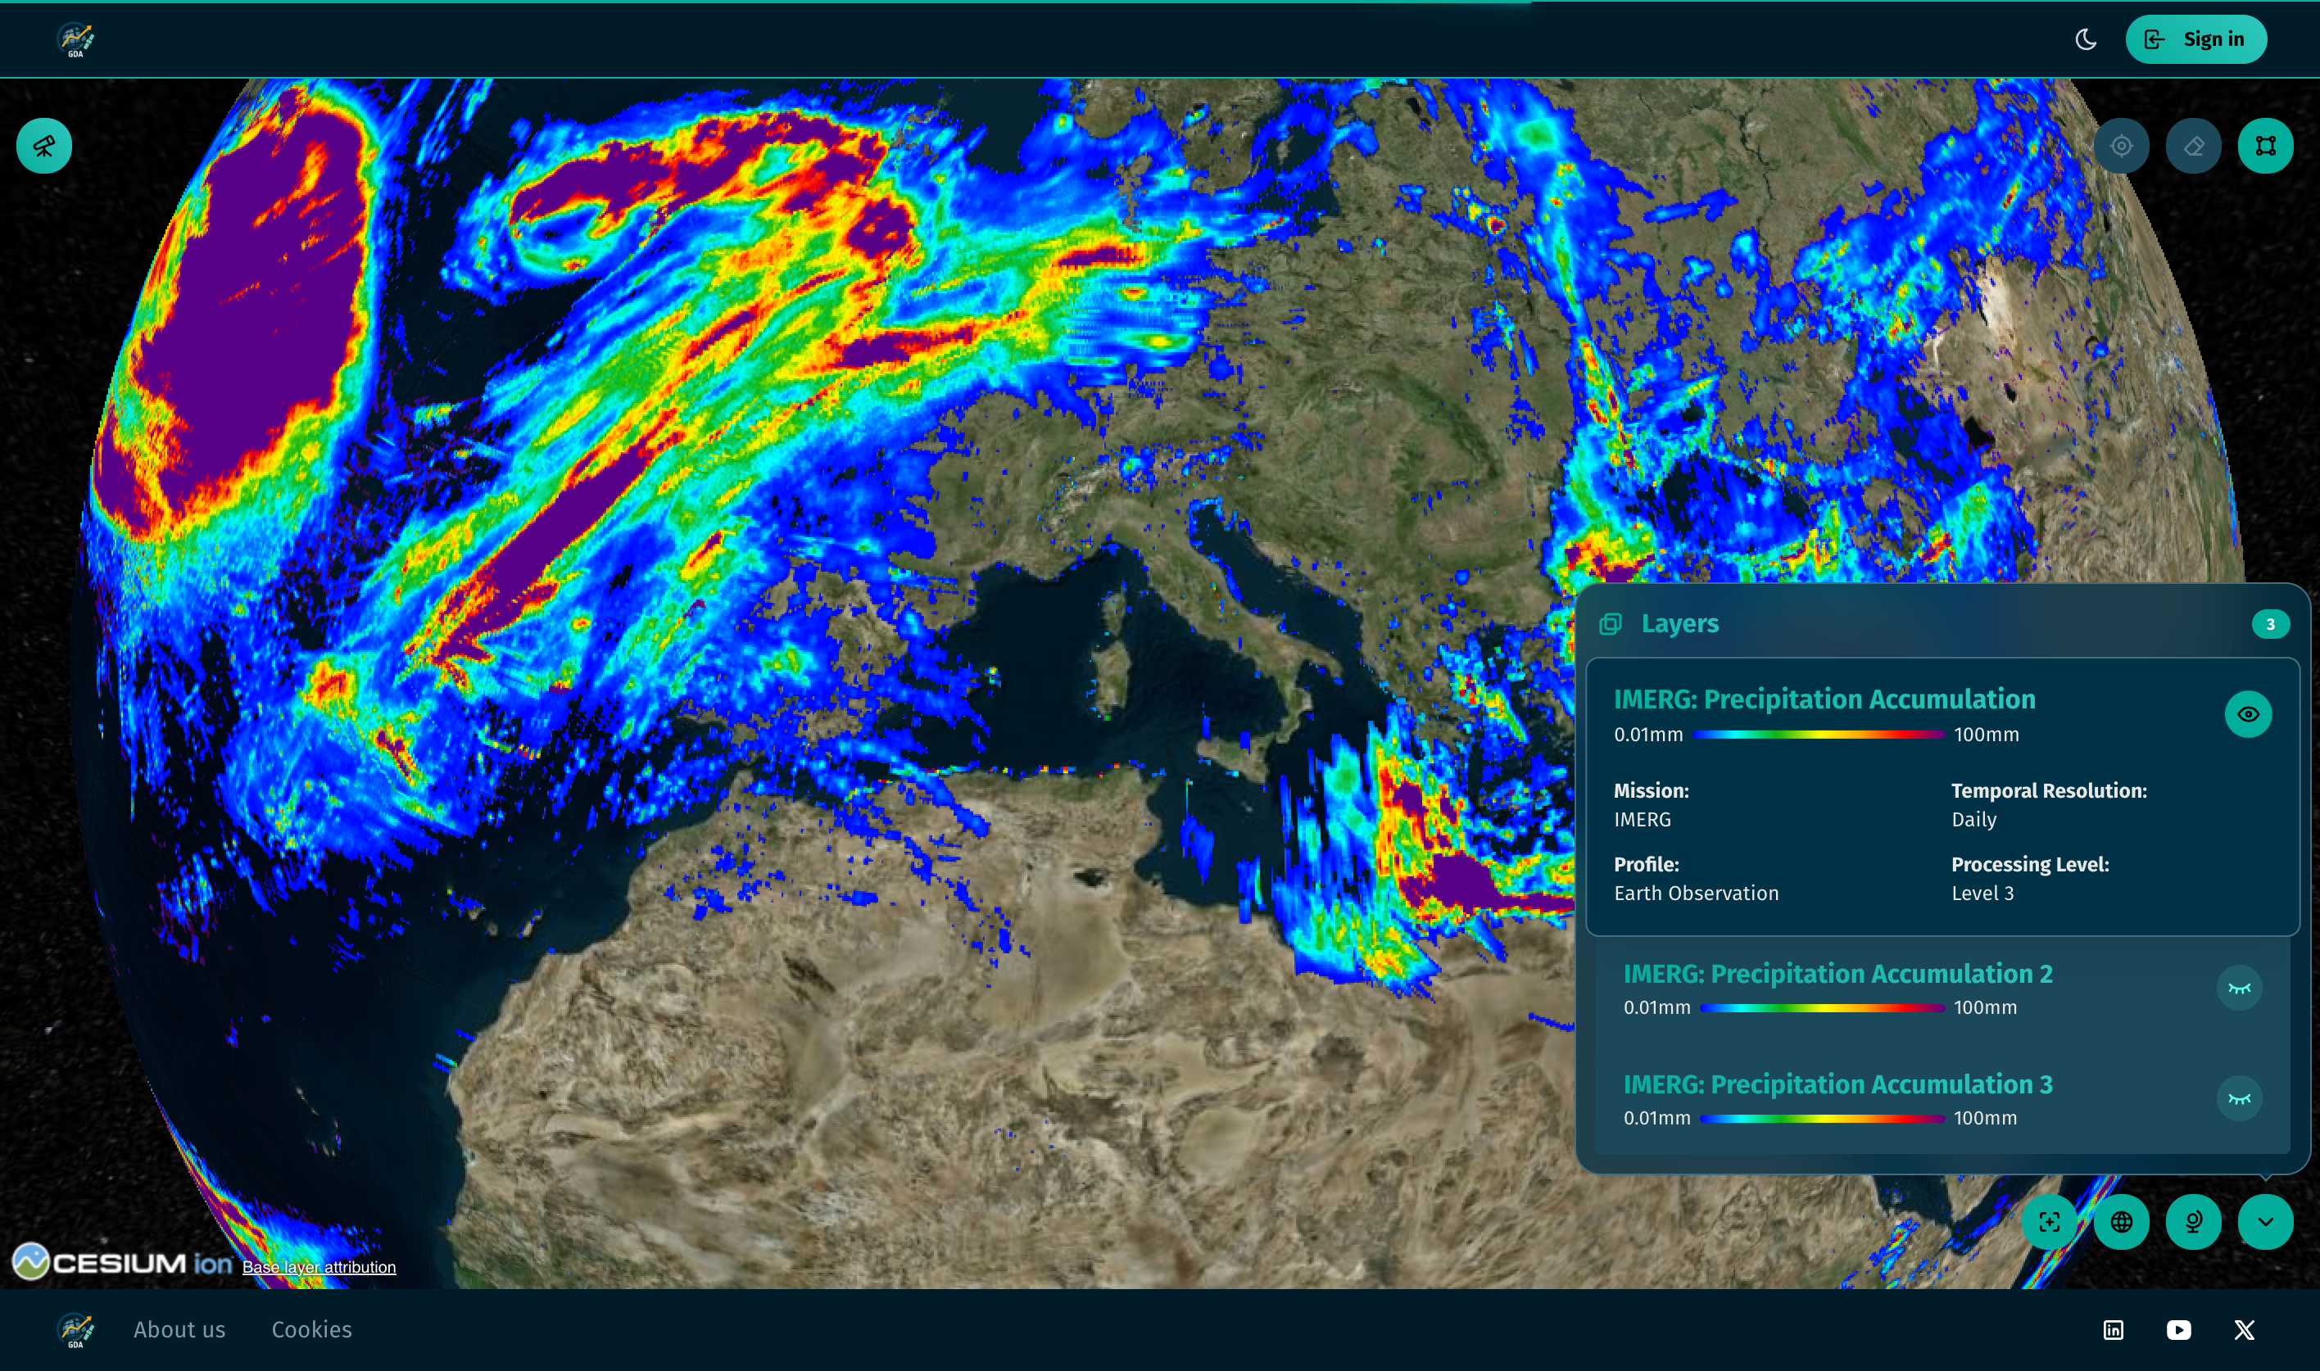Click first layer's color scale bar

coord(1819,735)
